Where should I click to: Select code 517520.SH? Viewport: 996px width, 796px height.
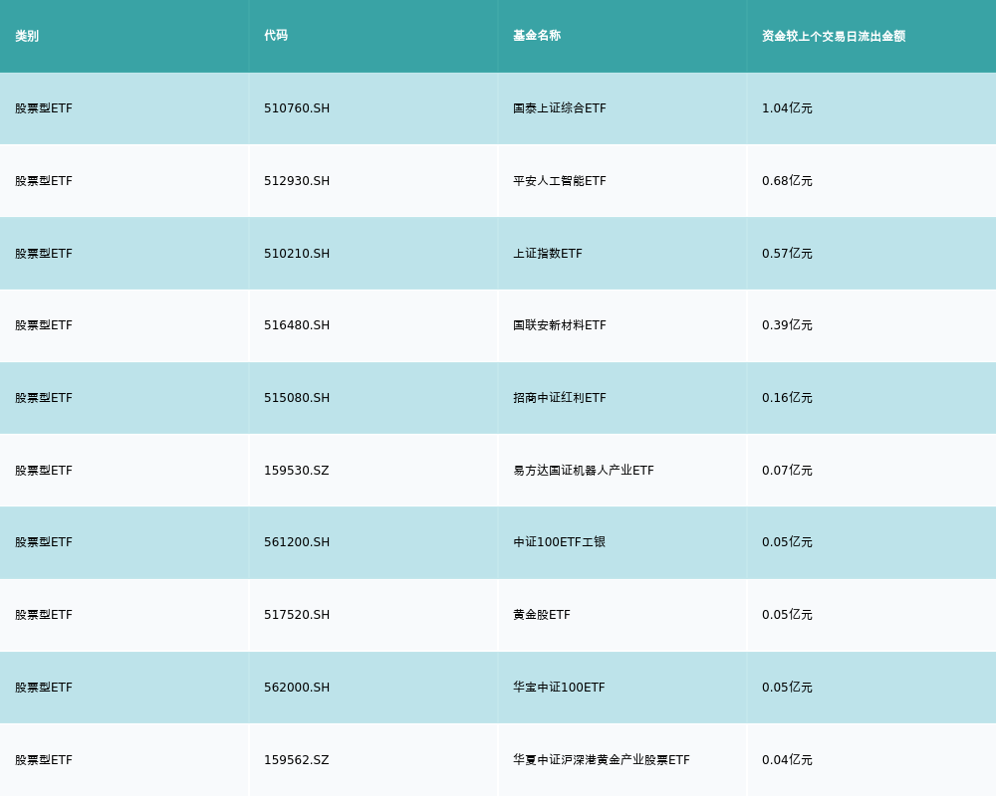coord(297,615)
